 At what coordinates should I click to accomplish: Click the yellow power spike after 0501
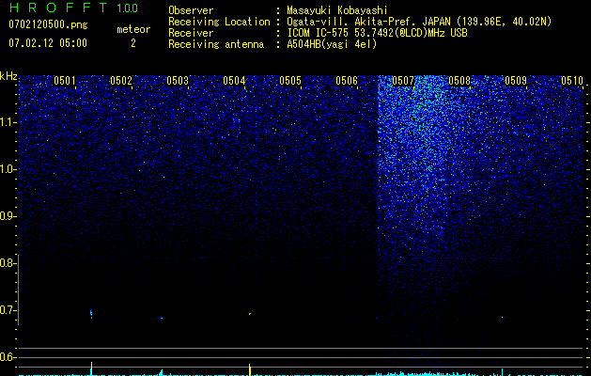click(x=91, y=368)
